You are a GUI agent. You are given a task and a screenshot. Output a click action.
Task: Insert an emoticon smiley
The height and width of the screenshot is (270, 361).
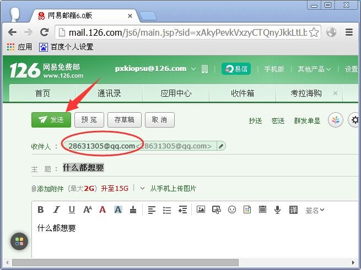(232, 210)
